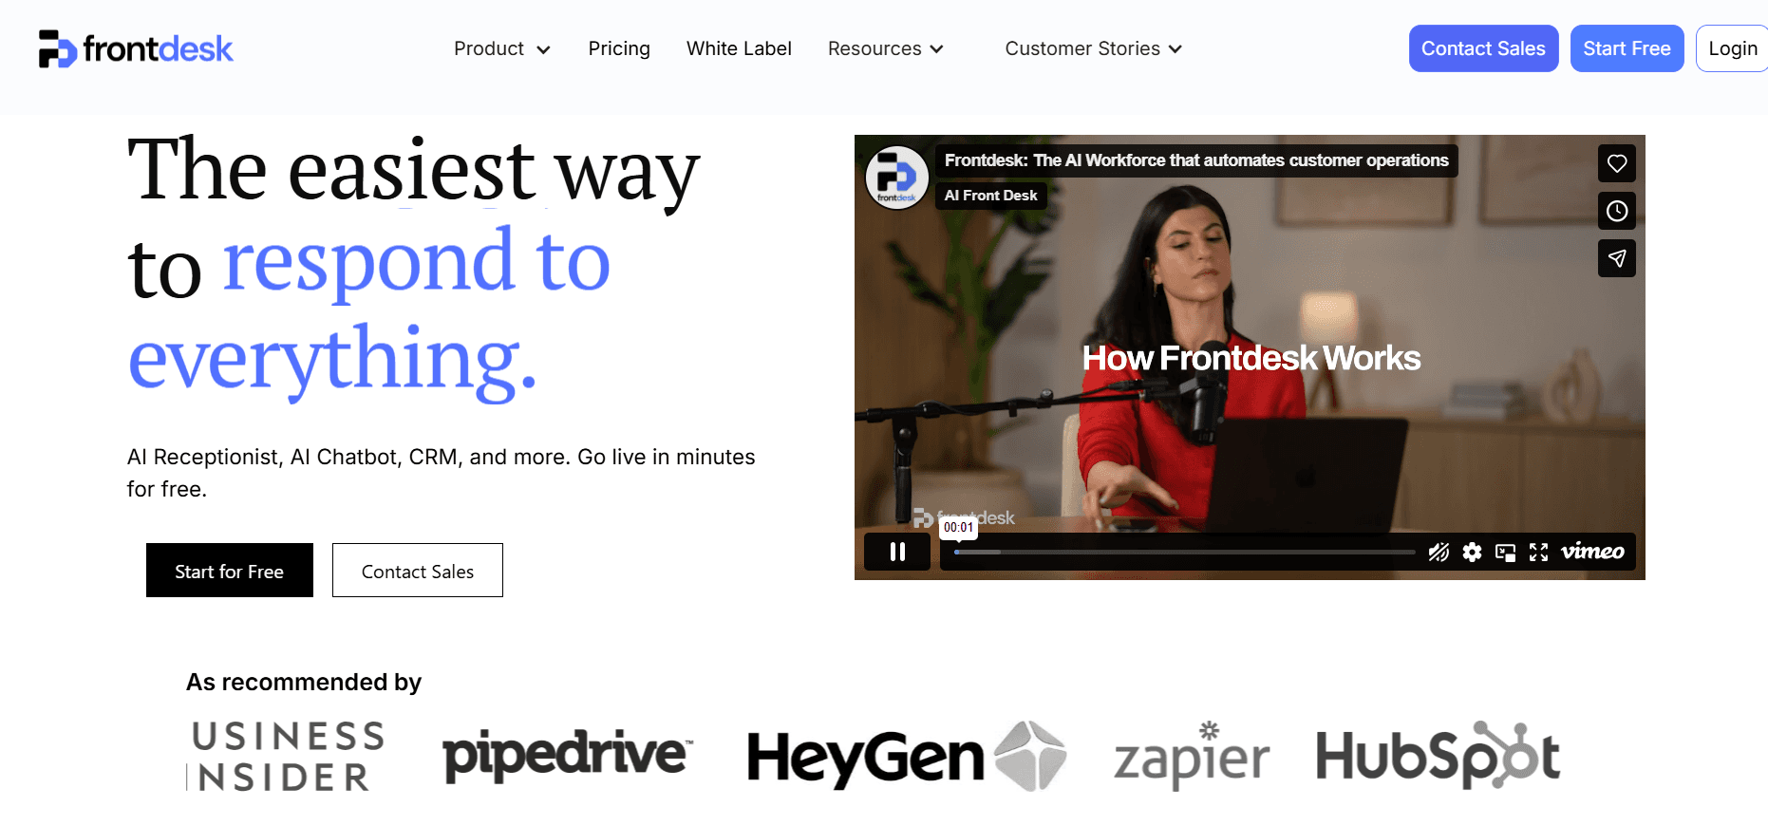This screenshot has width=1768, height=826.
Task: Open the White Label page
Action: tap(739, 48)
